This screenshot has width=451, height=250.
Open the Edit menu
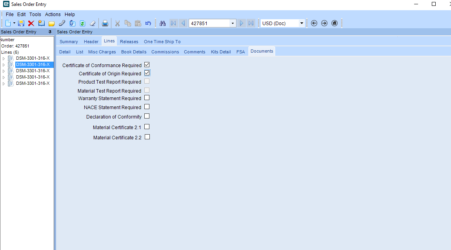[x=21, y=15]
